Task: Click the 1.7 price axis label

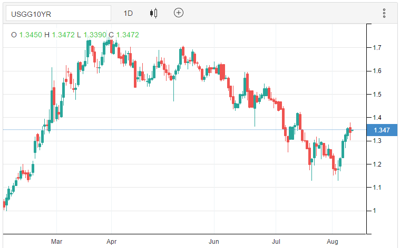Action: [377, 48]
